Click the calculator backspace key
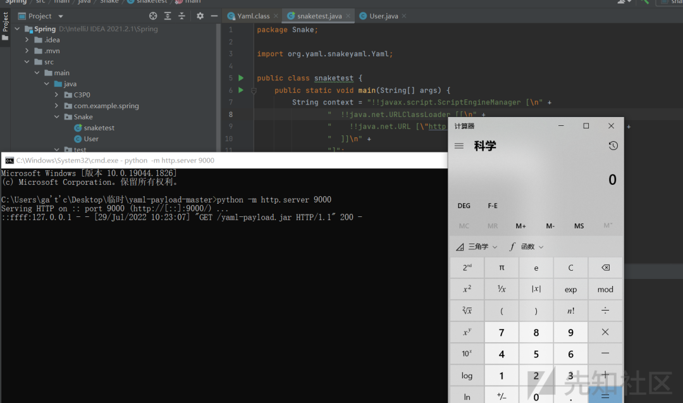The width and height of the screenshot is (683, 403). tap(605, 268)
